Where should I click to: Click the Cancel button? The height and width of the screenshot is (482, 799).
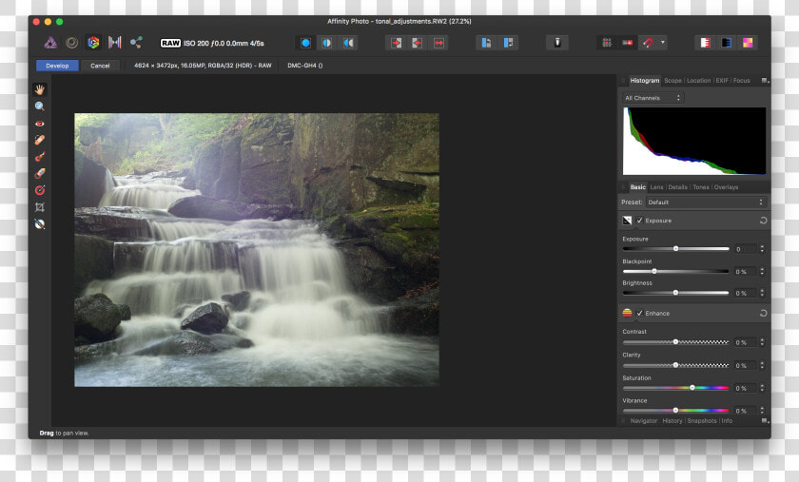coord(100,66)
